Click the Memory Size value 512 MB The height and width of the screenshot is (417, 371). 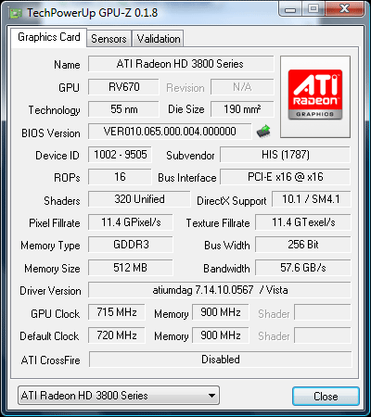point(131,268)
